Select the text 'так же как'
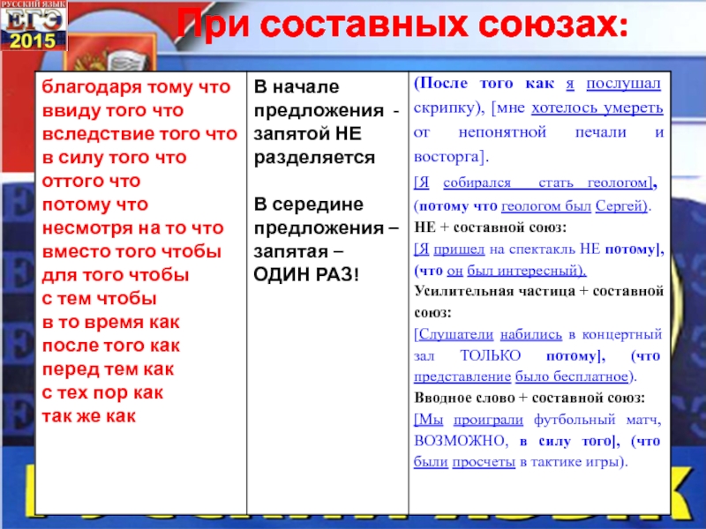Viewport: 706px width, 529px height. pos(89,416)
